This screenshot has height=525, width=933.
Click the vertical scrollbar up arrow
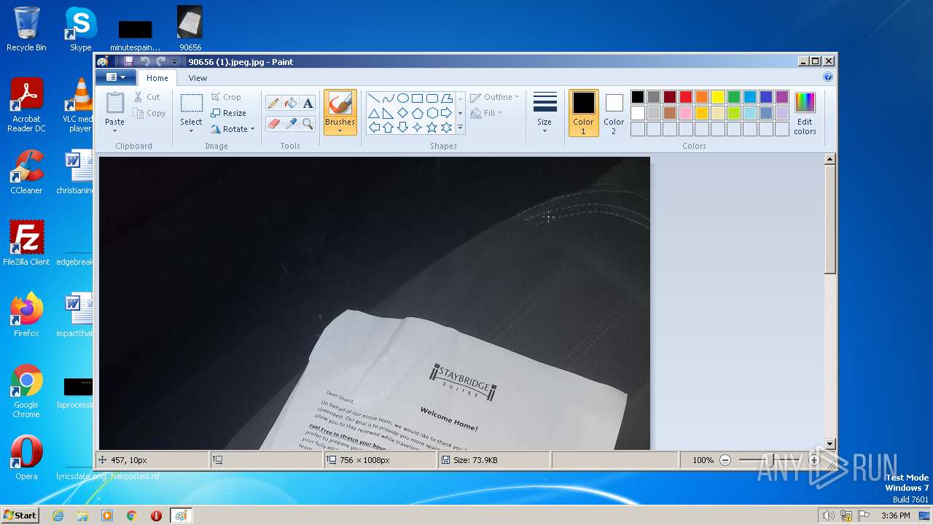coord(829,159)
